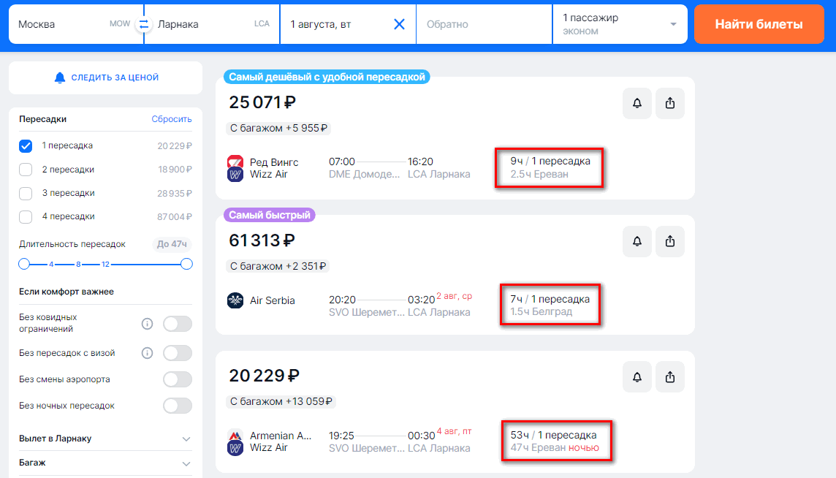836x478 pixels.
Task: Swap origin and destination cities
Action: pos(144,24)
